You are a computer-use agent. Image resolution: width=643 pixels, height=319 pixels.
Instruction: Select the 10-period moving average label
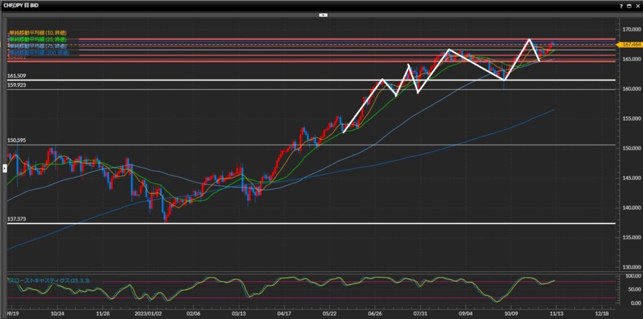click(x=37, y=32)
